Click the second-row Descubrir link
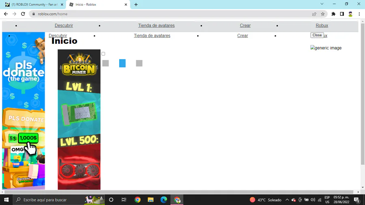 pyautogui.click(x=58, y=36)
